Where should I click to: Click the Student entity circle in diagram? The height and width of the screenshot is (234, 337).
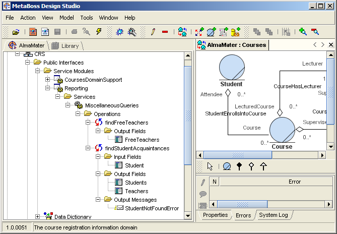coord(232,67)
